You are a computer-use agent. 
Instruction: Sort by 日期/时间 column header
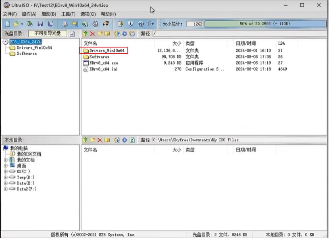point(246,43)
